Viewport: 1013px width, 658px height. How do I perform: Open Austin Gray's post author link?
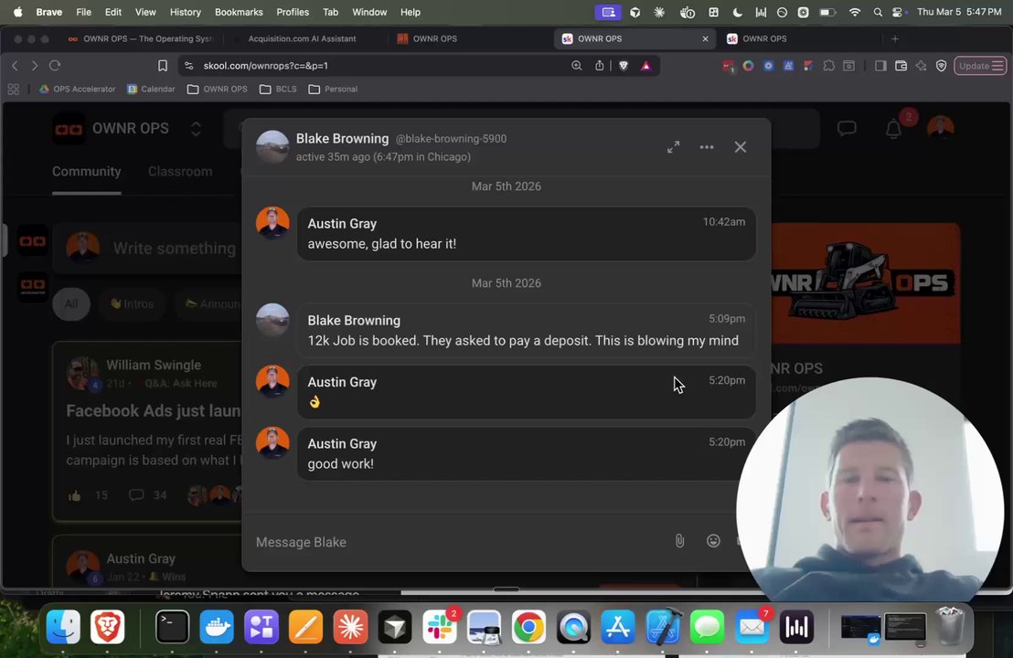(x=141, y=558)
